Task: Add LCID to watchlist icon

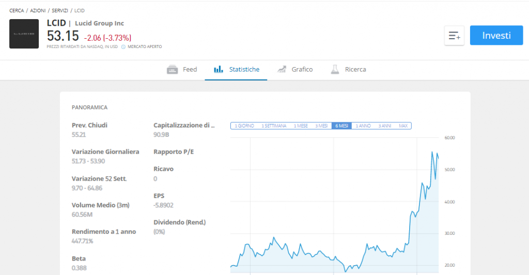Action: [x=454, y=36]
